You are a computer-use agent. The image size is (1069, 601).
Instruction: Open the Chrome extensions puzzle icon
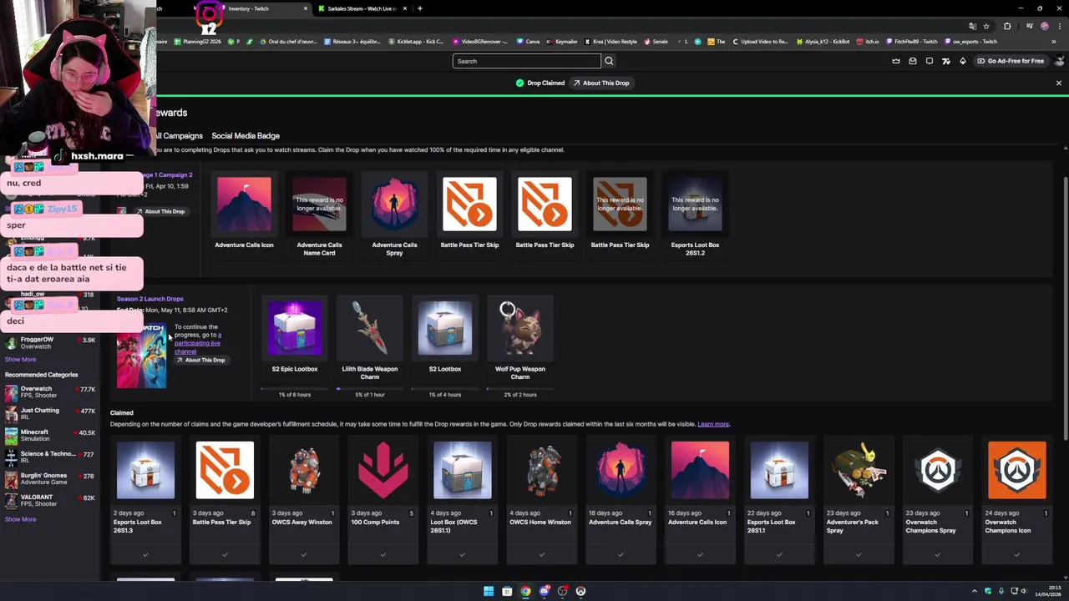[1007, 26]
